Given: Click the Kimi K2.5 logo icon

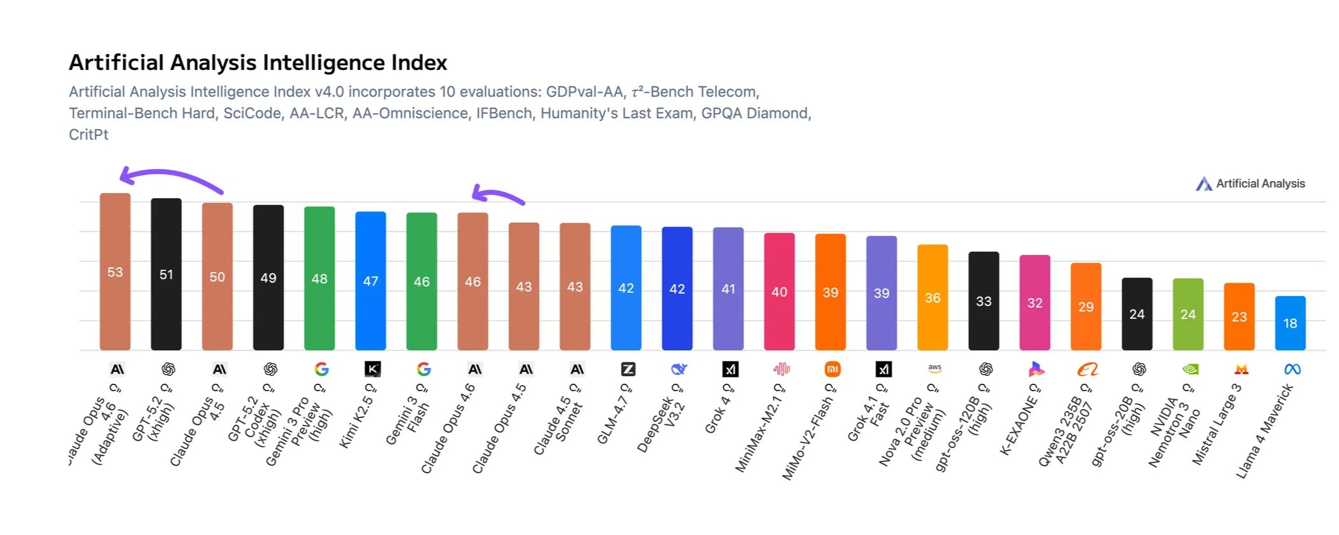Looking at the screenshot, I should [372, 369].
